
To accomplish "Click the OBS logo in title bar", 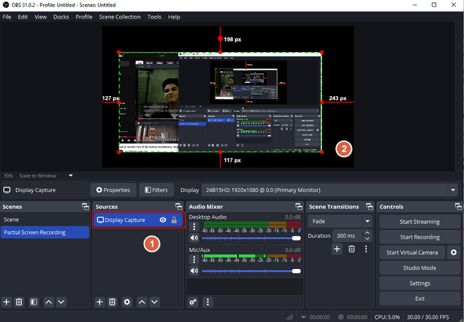I will click(5, 5).
